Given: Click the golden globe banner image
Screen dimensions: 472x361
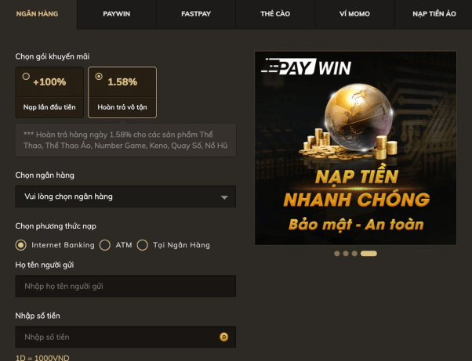Looking at the screenshot, I should [355, 148].
